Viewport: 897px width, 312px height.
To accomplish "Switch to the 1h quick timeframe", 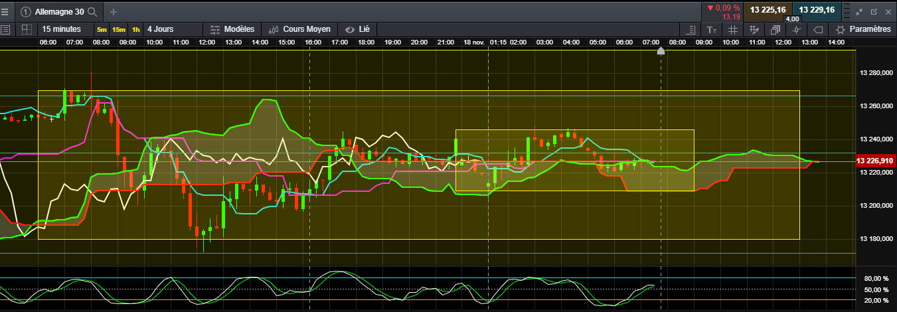I will coord(135,30).
